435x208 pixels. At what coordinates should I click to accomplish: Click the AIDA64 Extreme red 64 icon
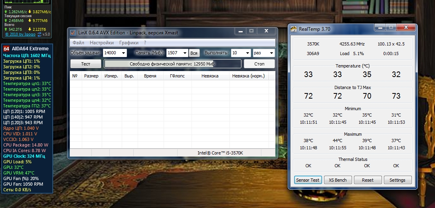coord(6,49)
